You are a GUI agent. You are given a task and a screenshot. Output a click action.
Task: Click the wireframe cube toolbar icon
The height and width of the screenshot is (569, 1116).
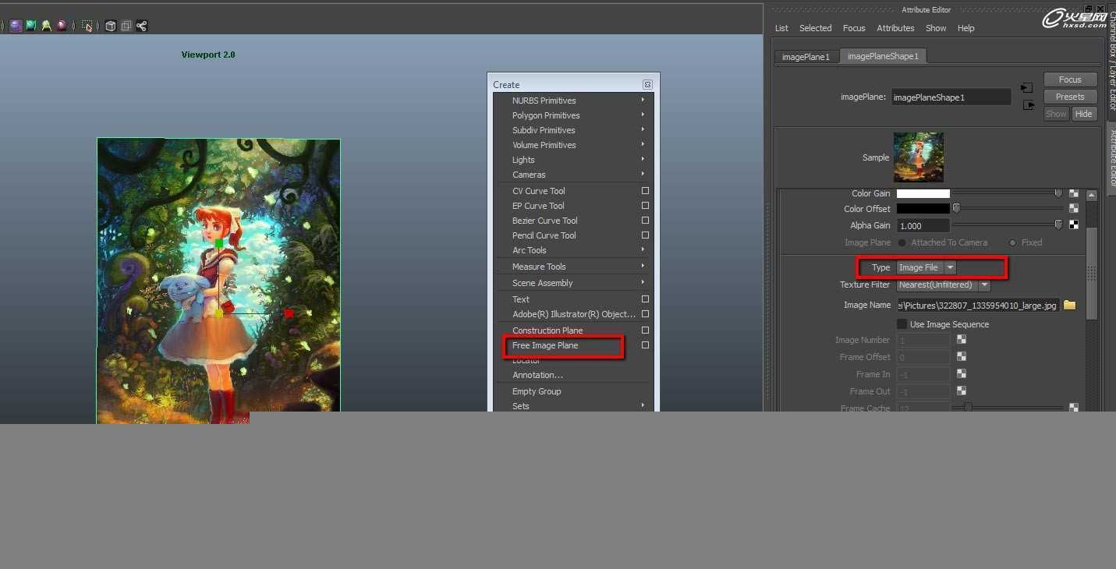(111, 26)
